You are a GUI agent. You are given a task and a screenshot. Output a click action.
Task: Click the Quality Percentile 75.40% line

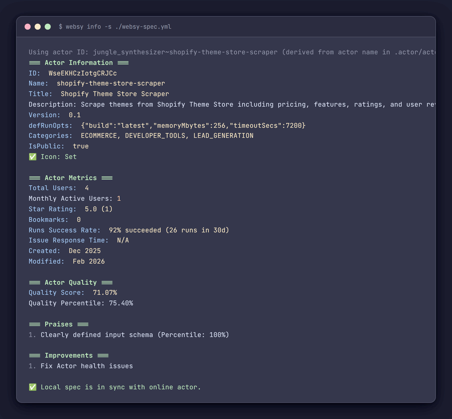pyautogui.click(x=81, y=303)
